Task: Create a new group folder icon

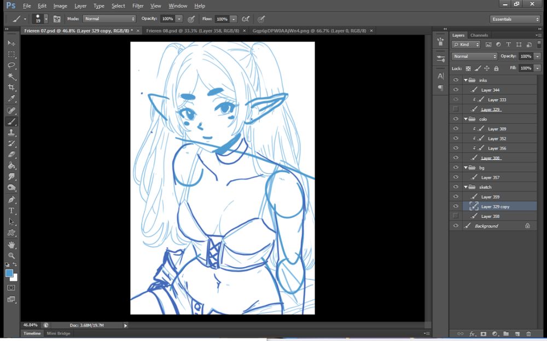Action: pos(506,333)
